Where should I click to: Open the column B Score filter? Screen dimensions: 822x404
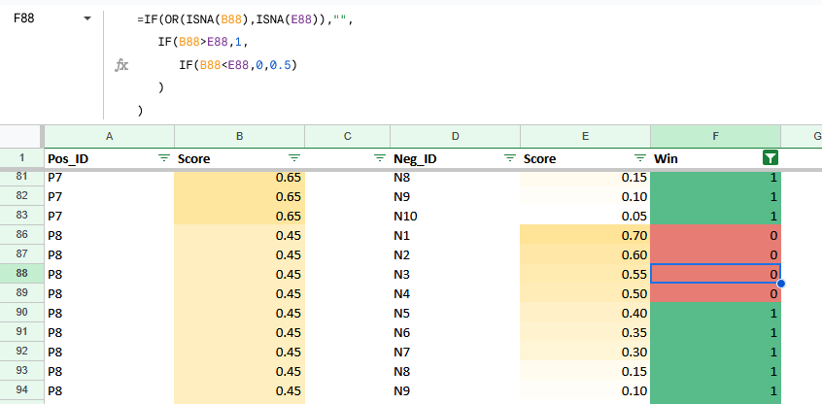pyautogui.click(x=294, y=157)
